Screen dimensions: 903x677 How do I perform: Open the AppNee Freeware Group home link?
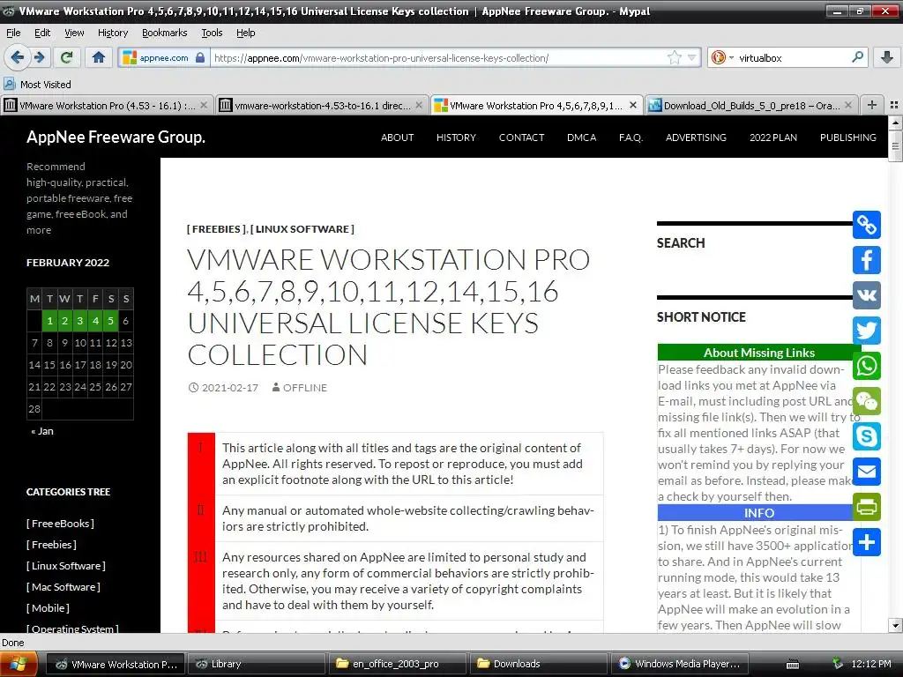116,137
